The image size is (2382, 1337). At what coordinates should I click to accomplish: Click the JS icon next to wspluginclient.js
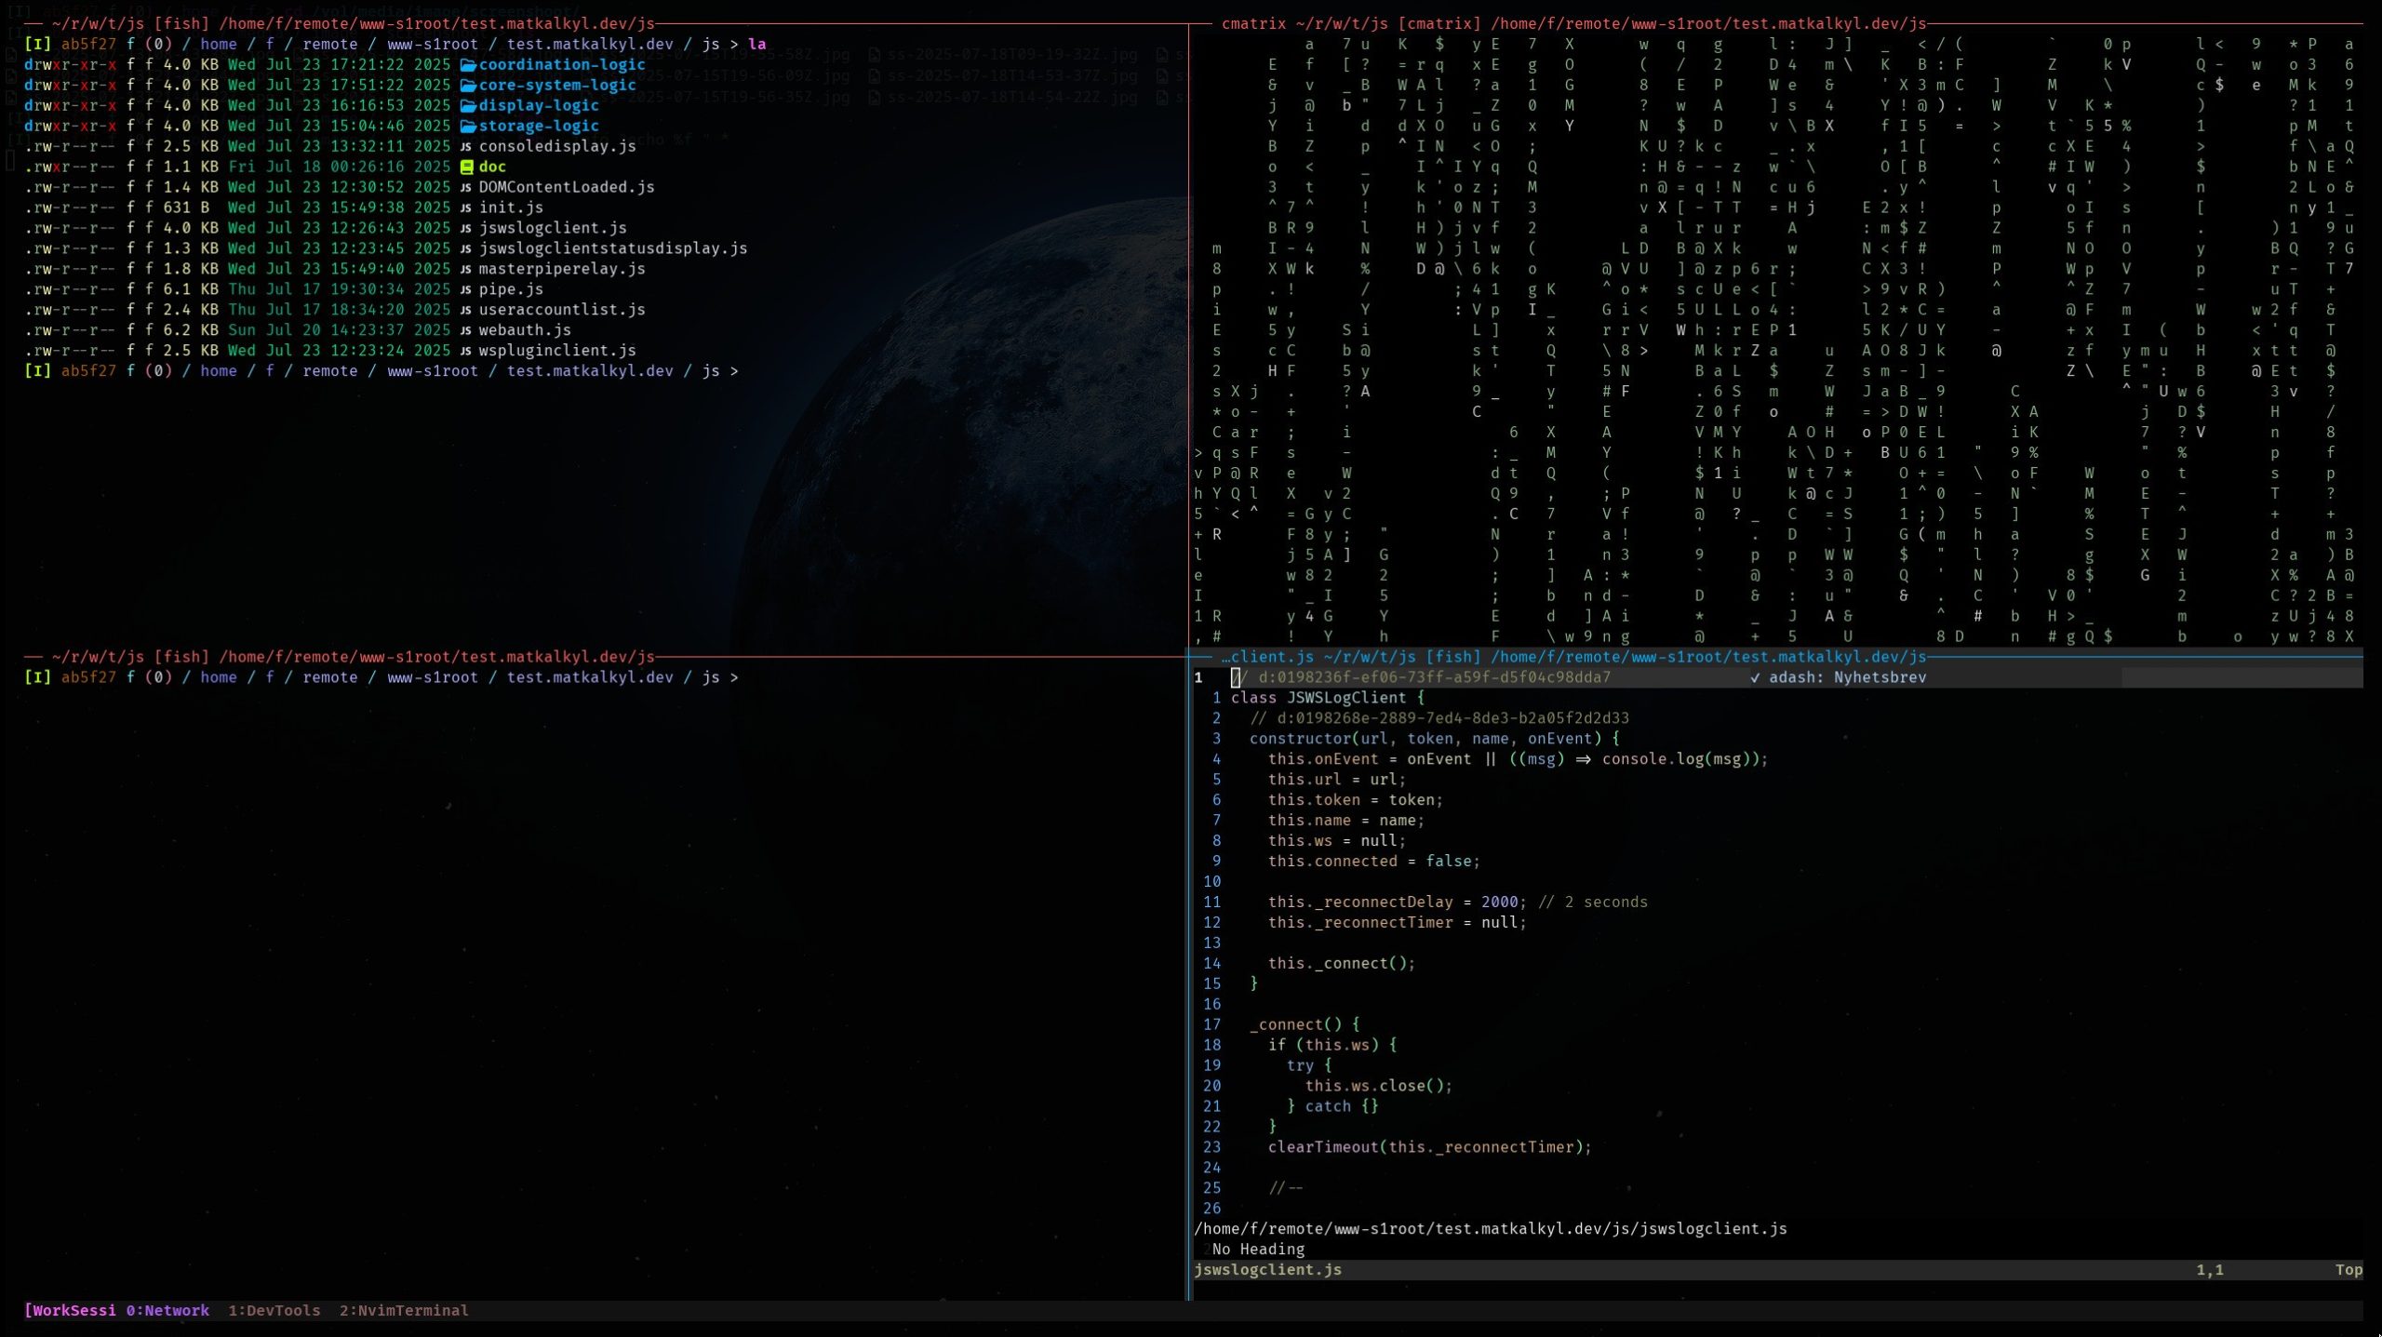pyautogui.click(x=466, y=352)
